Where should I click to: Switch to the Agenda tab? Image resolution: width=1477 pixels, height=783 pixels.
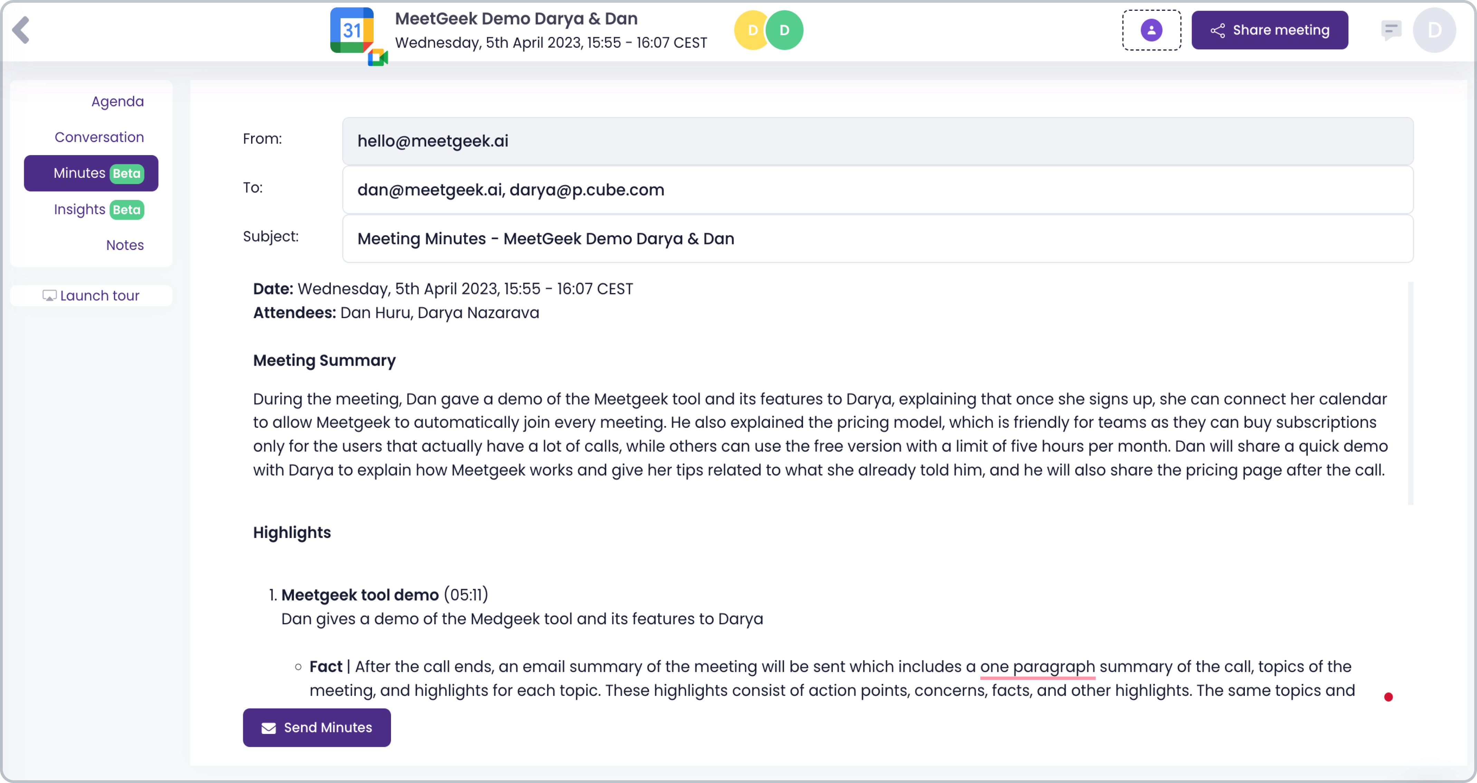[x=117, y=101]
